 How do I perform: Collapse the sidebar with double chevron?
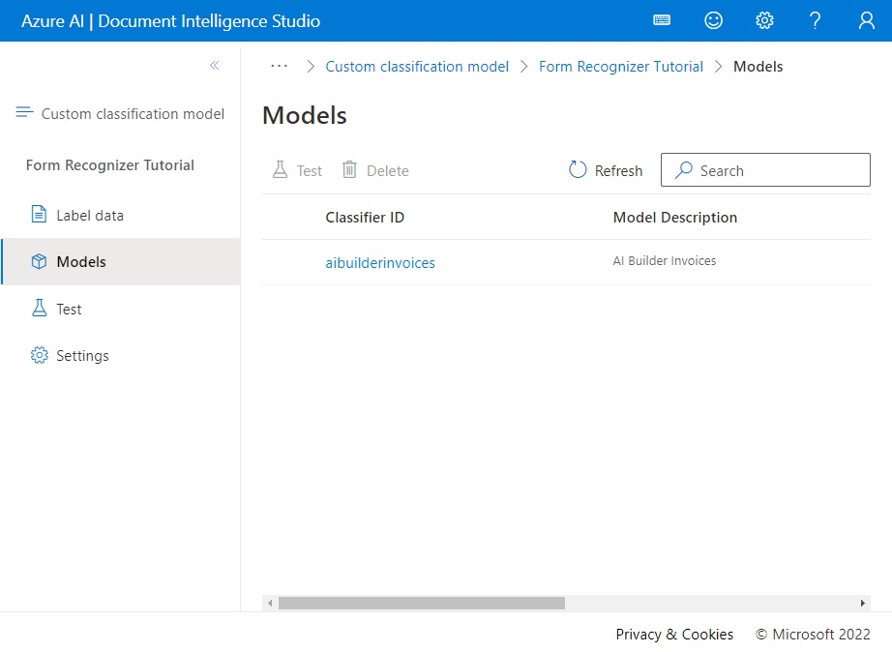tap(215, 66)
